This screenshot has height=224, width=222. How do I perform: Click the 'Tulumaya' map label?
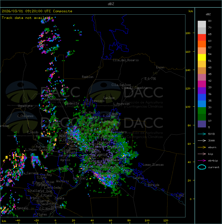click(x=91, y=117)
